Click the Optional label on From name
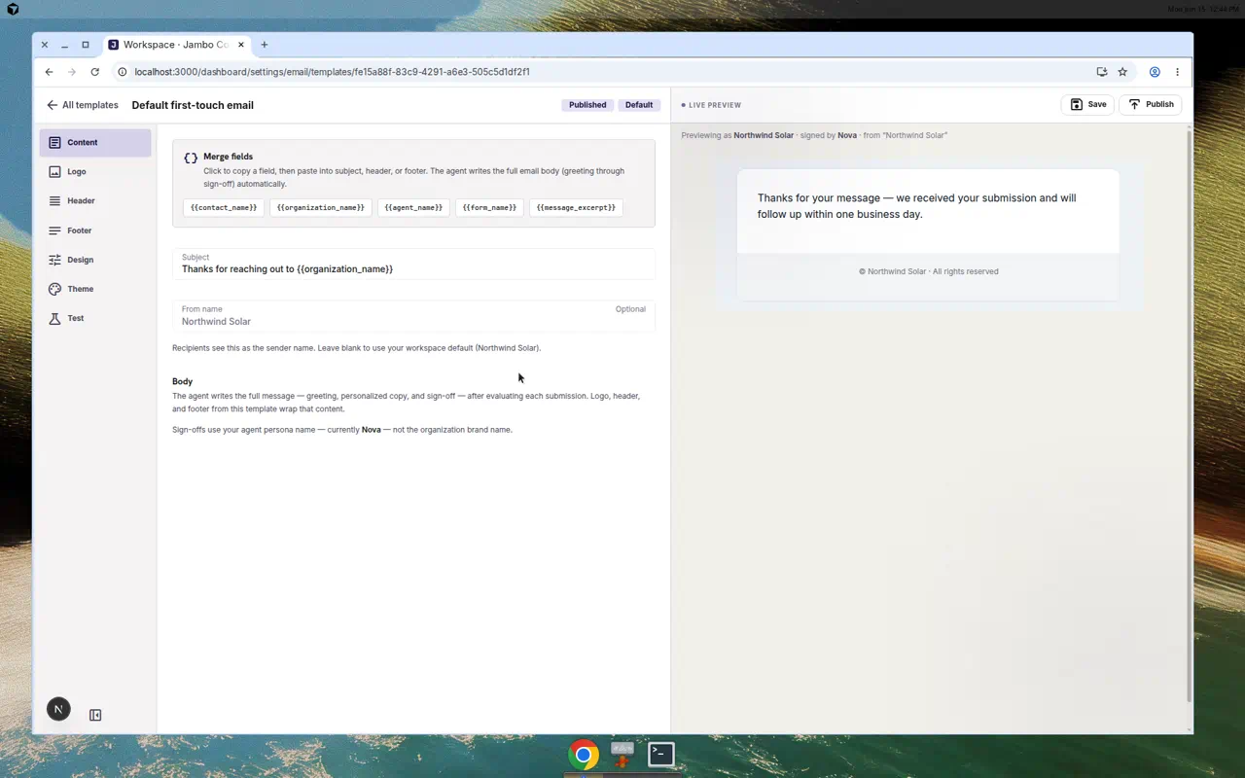Screen dimensions: 1245x778 (630, 309)
